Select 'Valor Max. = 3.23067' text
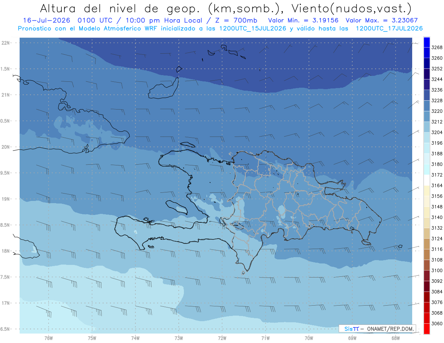This screenshot has height=343, width=444. (x=383, y=21)
